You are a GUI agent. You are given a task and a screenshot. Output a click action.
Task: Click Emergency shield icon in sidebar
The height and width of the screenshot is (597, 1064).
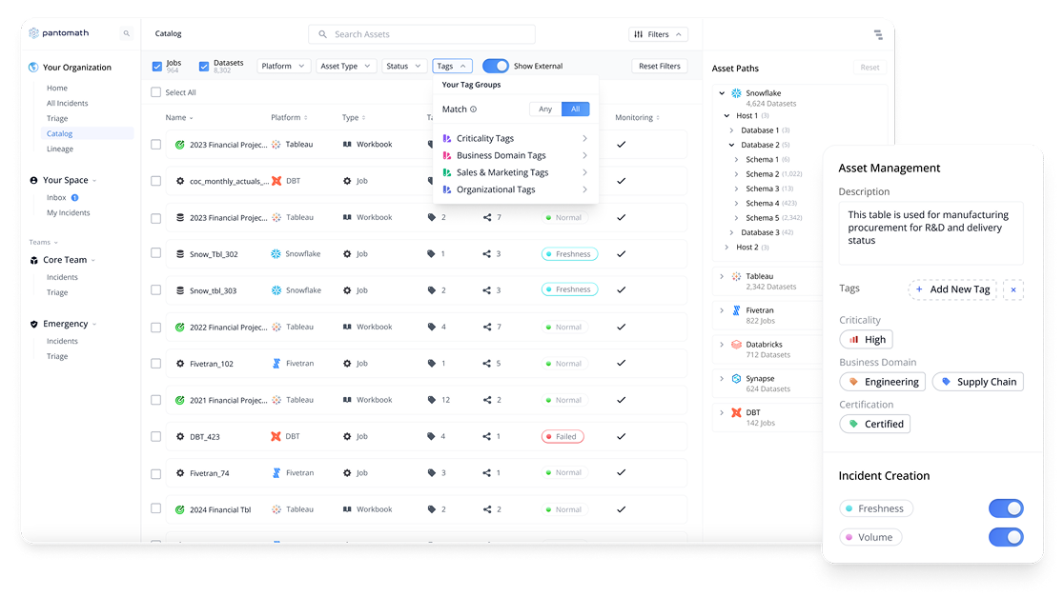pos(34,324)
